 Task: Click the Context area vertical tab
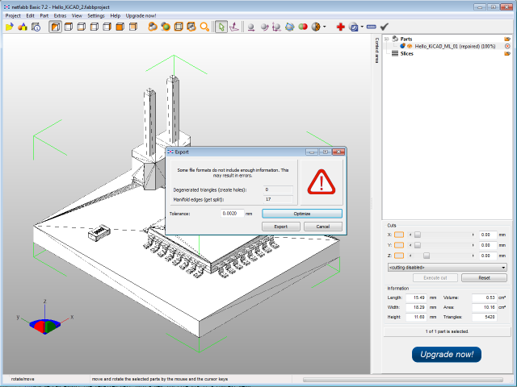click(377, 50)
